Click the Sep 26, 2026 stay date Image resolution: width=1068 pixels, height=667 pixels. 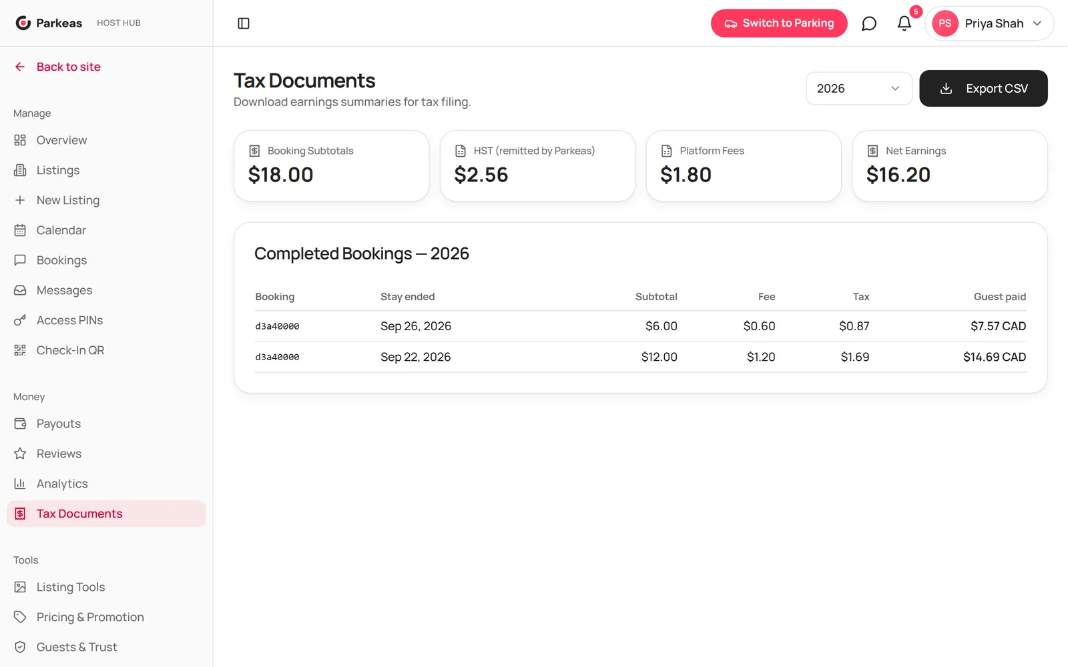coord(416,326)
